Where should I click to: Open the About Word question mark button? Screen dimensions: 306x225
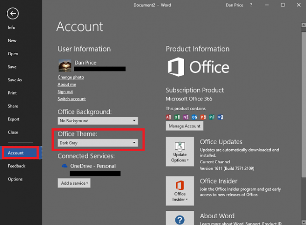click(180, 218)
